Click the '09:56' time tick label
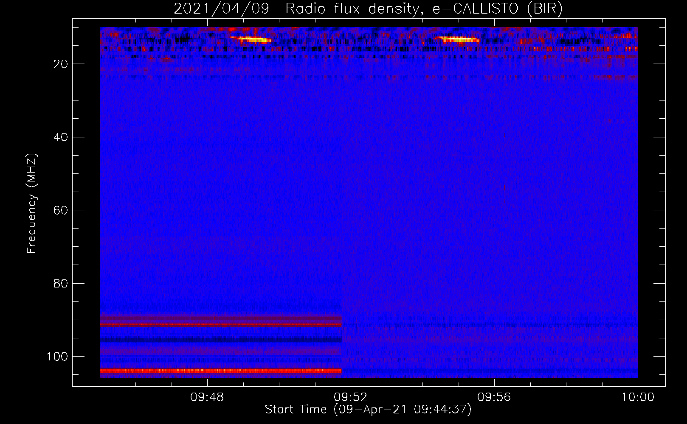687x424 pixels. tap(494, 397)
